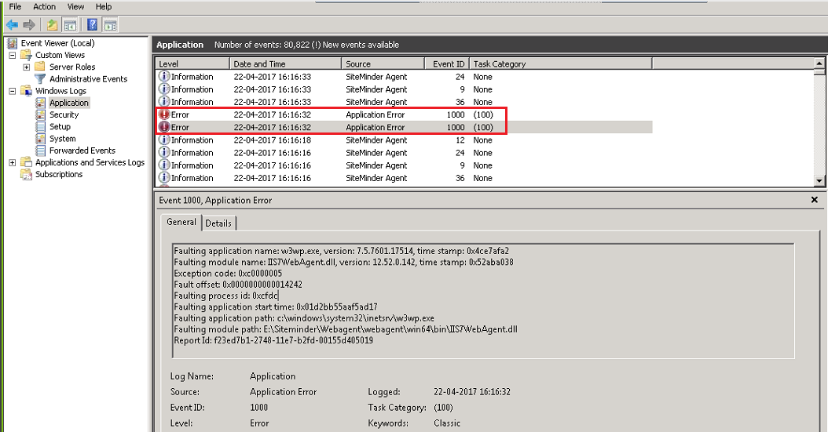Click the info icon of the Event ID 12 row

click(164, 140)
